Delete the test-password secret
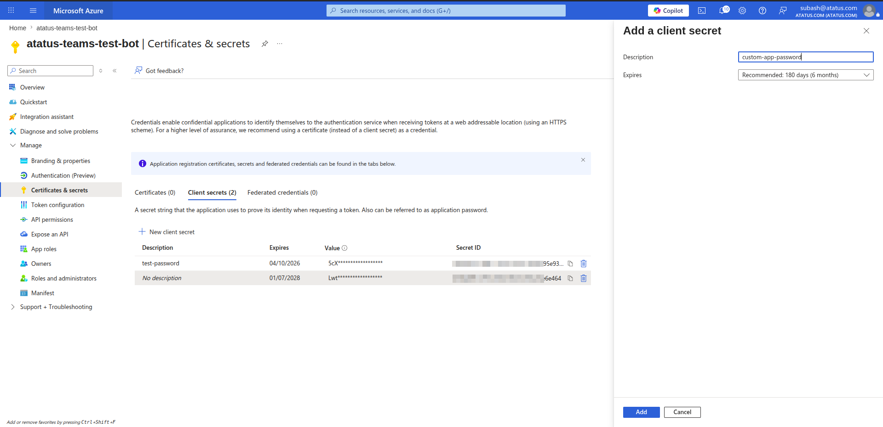This screenshot has height=427, width=883. (584, 264)
